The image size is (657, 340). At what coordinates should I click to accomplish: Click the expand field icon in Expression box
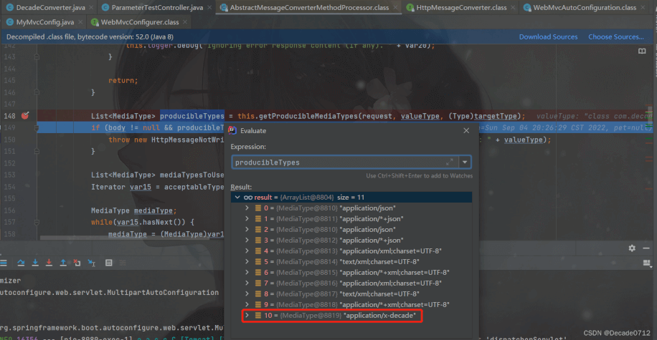(450, 162)
